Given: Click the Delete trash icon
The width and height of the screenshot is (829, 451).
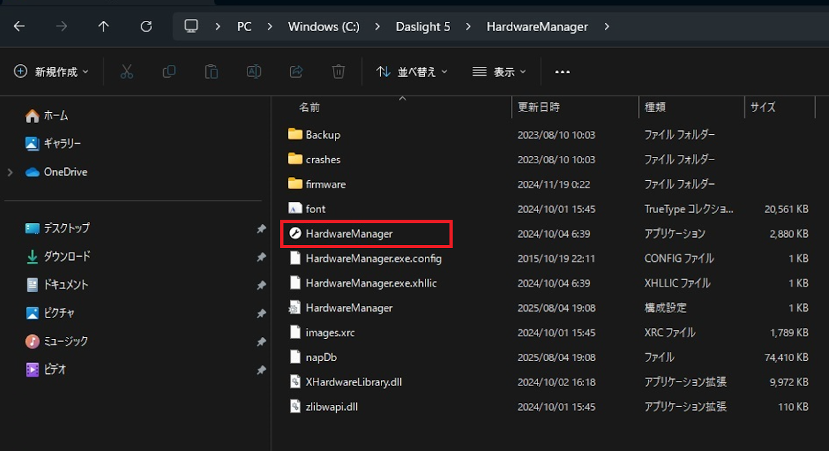Looking at the screenshot, I should coord(338,72).
